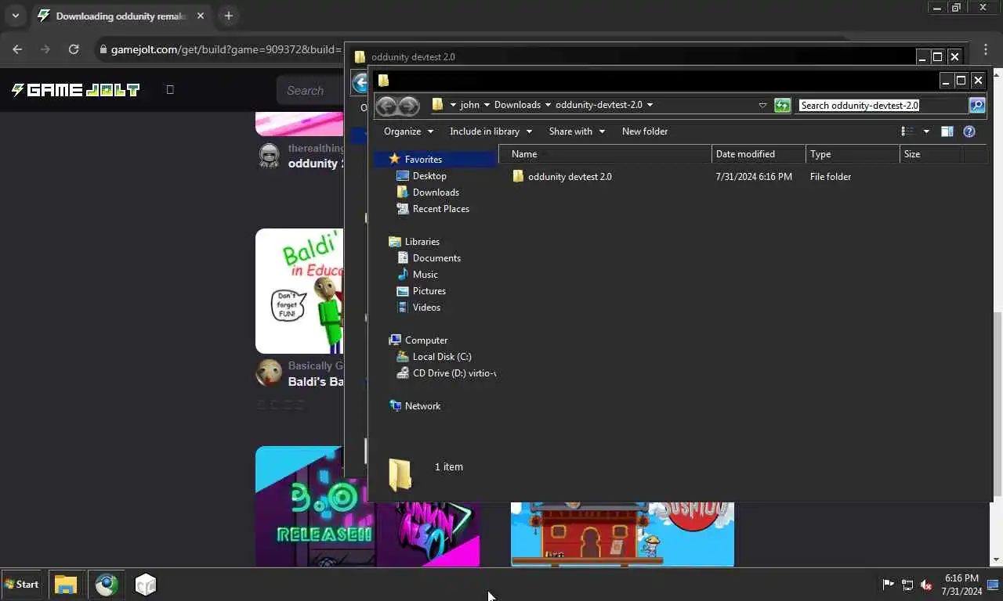Sort by the Date modified column header
Image resolution: width=1003 pixels, height=601 pixels.
tap(759, 154)
